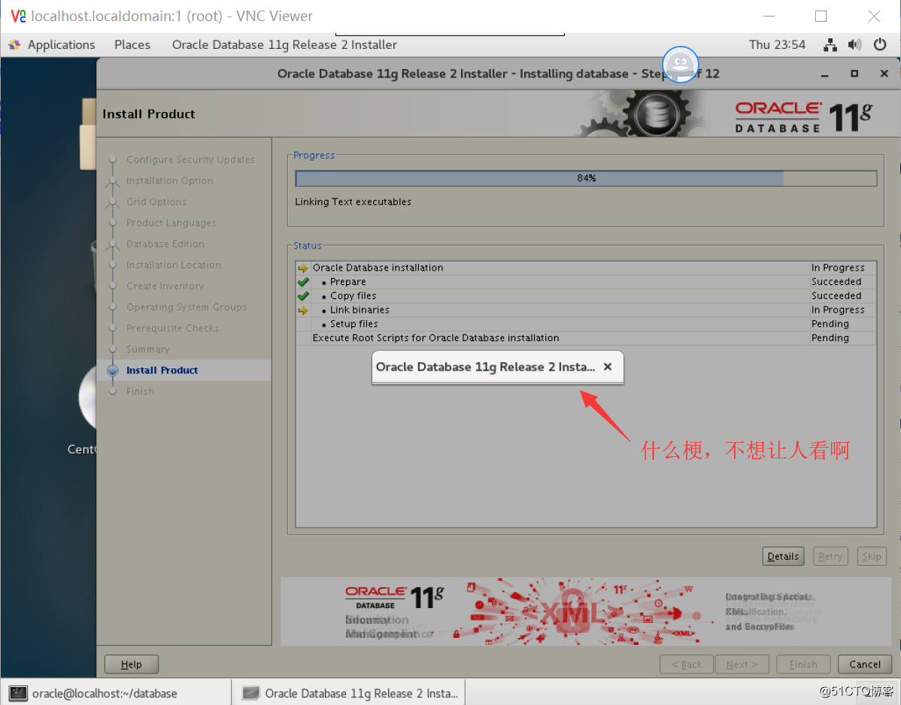The image size is (901, 705).
Task: Close the small Oracle Database popup
Action: tap(608, 367)
